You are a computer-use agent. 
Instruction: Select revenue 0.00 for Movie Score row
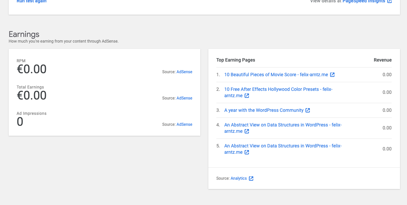coord(387,75)
